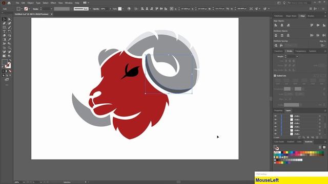Open the Stroke color dropdown in control bar
The width and height of the screenshot is (328, 184).
coord(29,9)
